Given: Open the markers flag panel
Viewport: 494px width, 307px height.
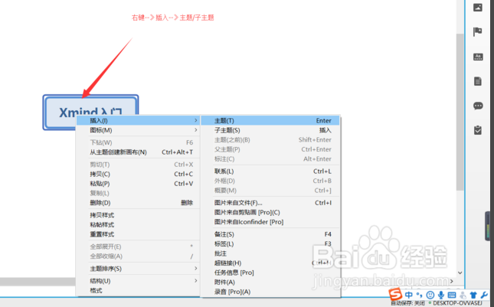Looking at the screenshot, I should [478, 31].
